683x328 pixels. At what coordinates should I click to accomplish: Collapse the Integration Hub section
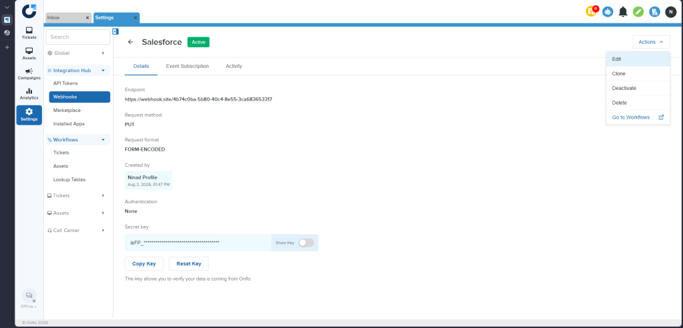tap(78, 70)
